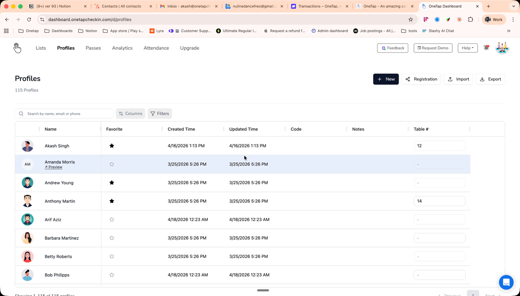The height and width of the screenshot is (296, 520).
Task: Click the browser address bar URL
Action: tap(90, 20)
